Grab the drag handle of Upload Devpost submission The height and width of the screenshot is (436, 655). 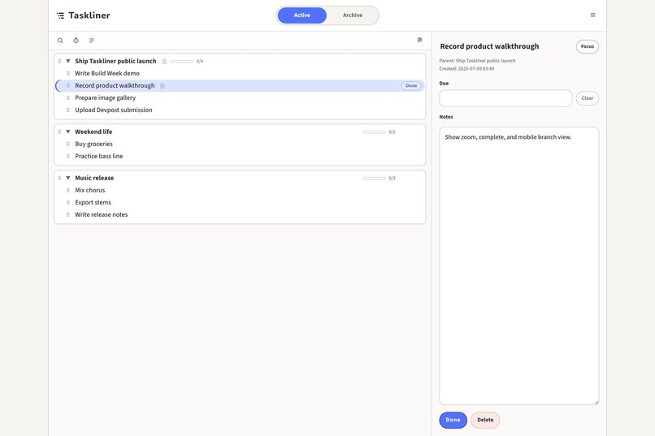68,110
